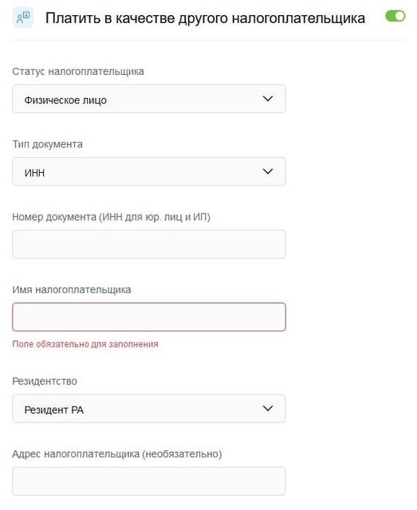Click the Платить в качестве другого налогоплательщика heading
Screen dimensions: 417x510
pyautogui.click(x=205, y=18)
